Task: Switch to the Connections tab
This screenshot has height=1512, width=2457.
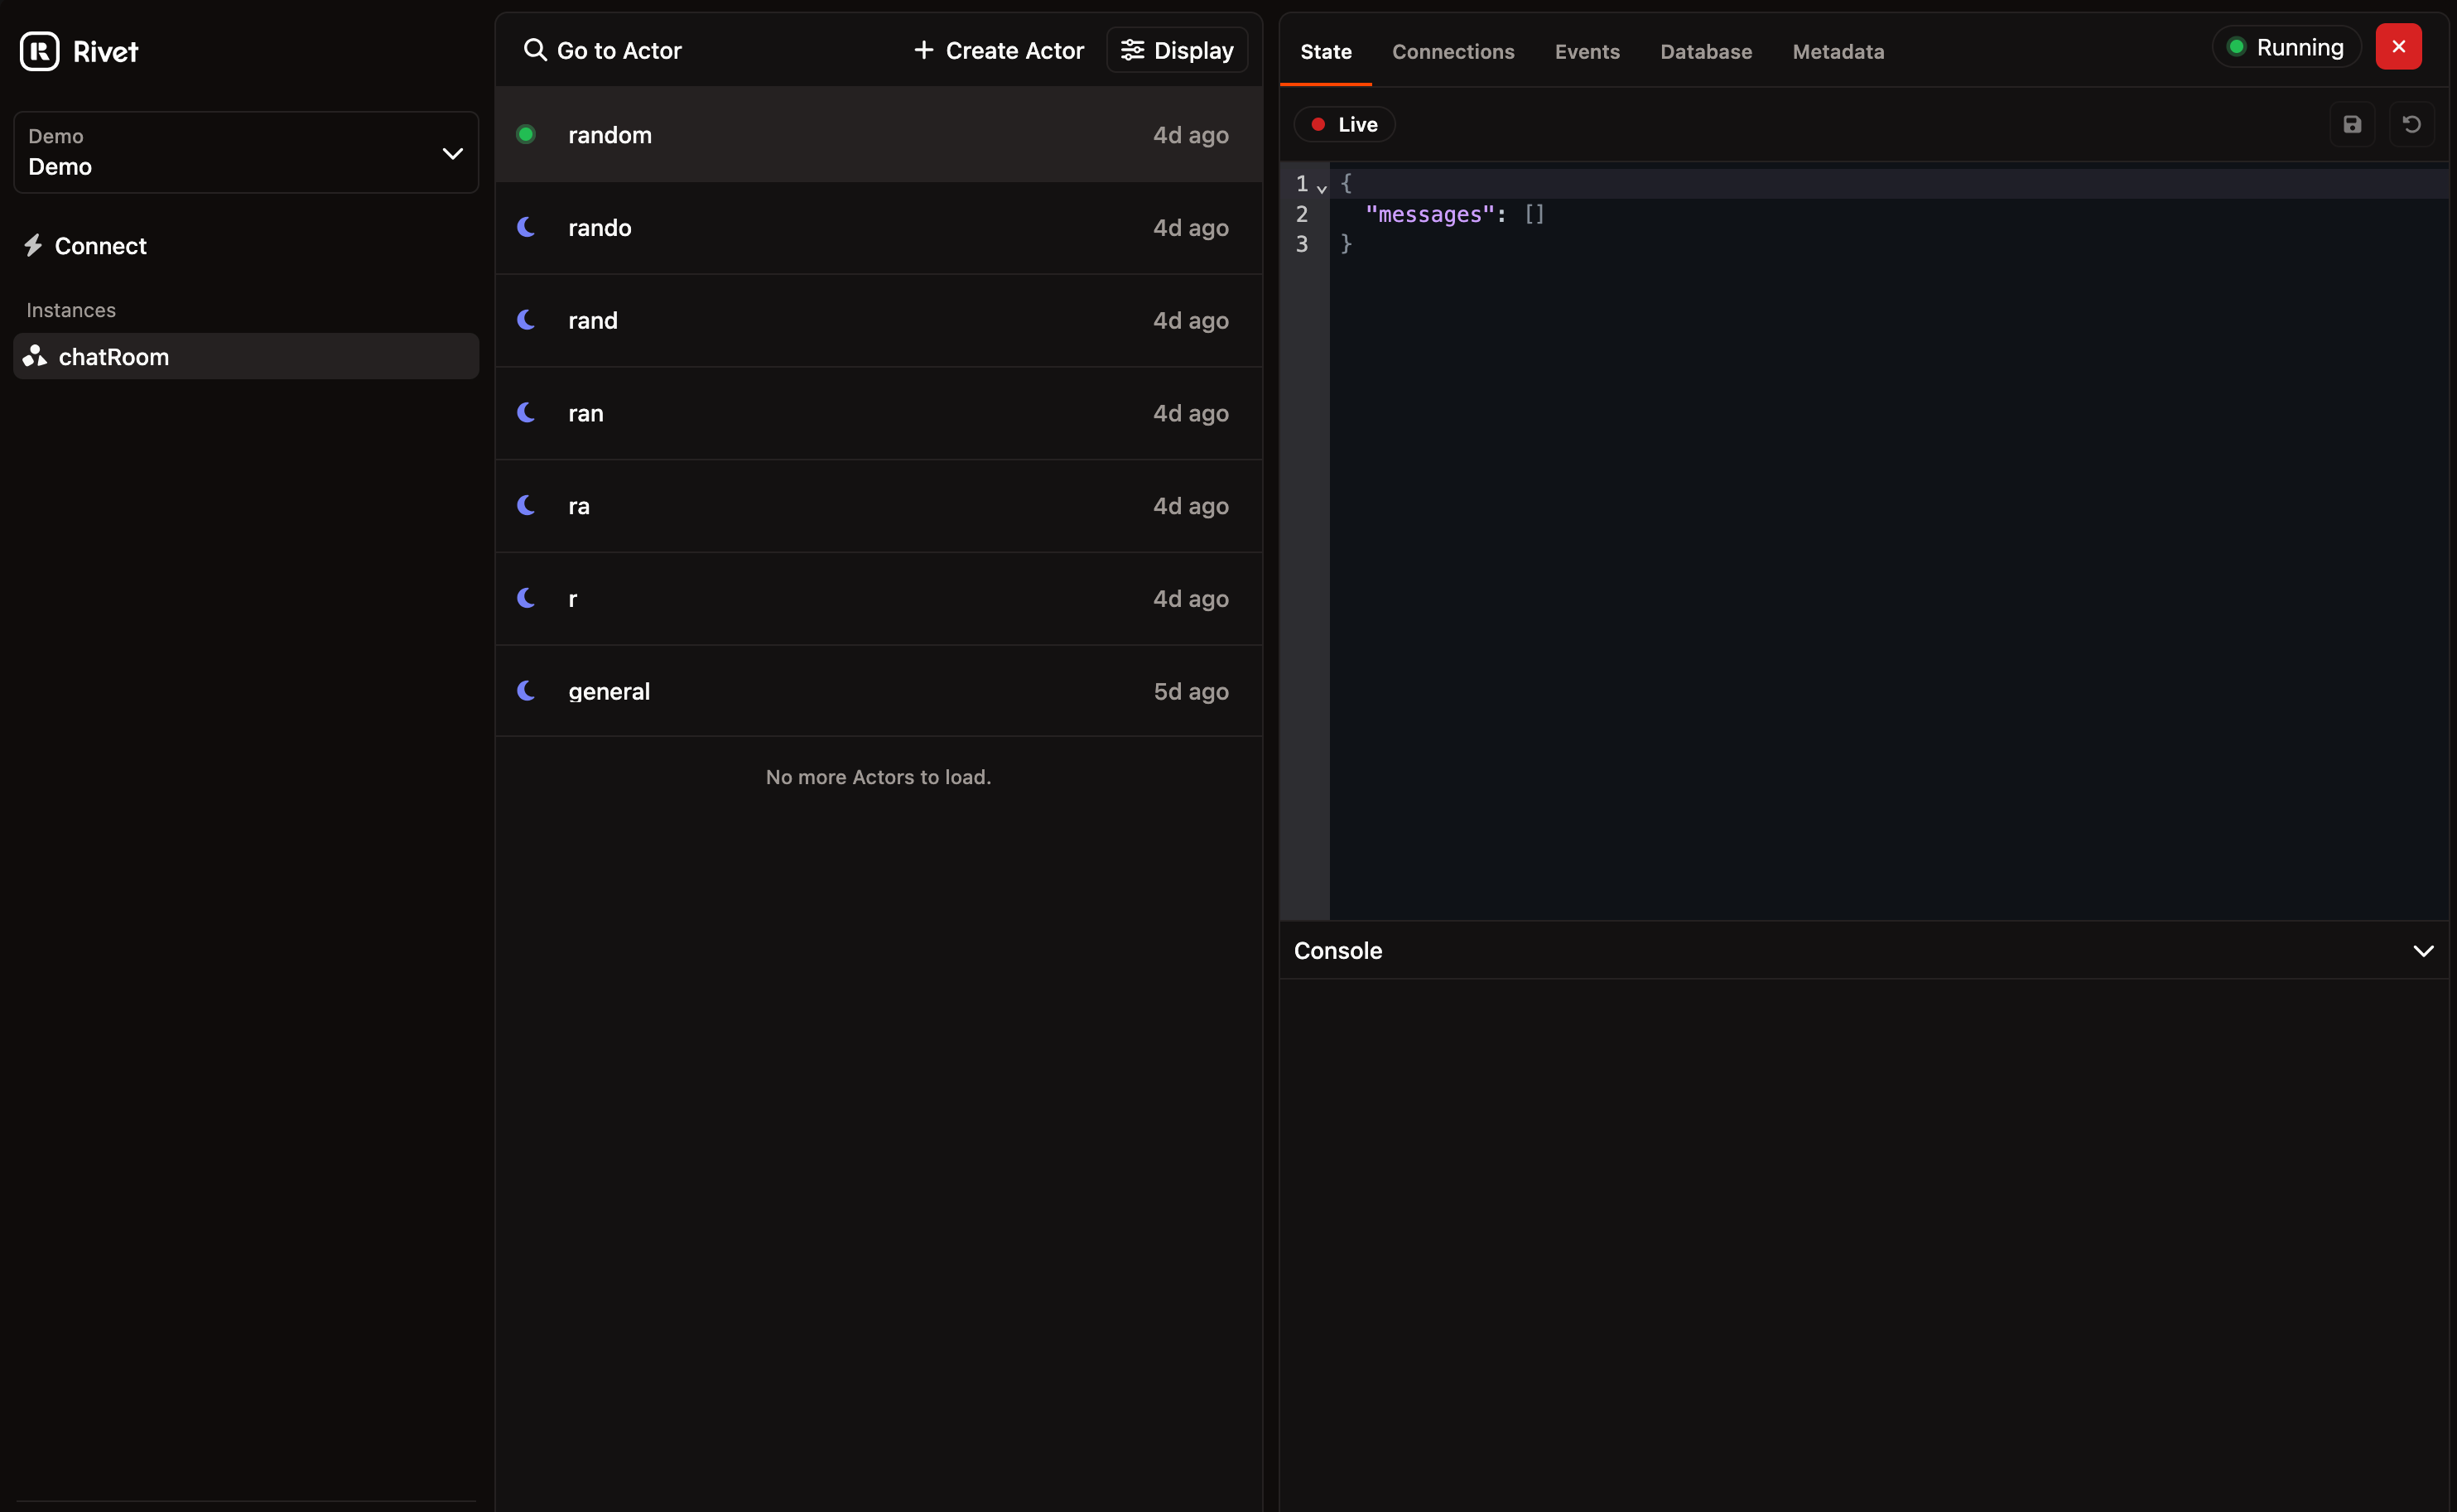Action: point(1453,51)
